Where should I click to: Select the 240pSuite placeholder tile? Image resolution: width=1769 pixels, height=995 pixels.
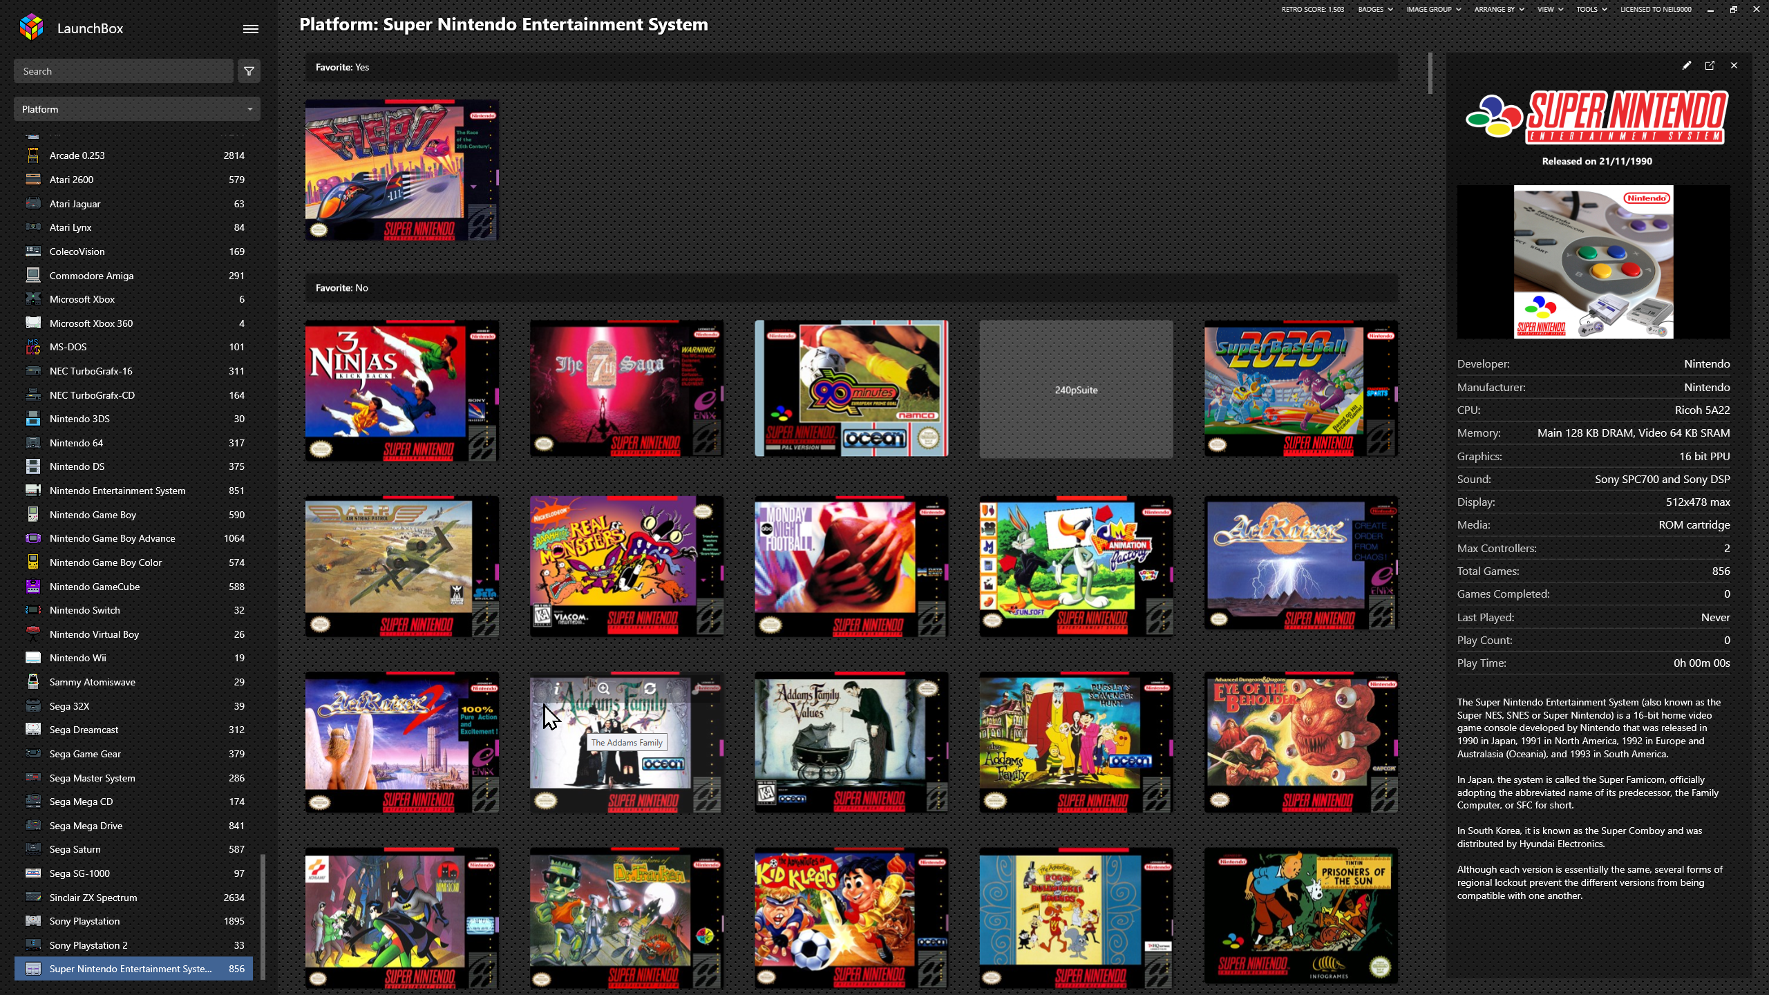(x=1076, y=390)
